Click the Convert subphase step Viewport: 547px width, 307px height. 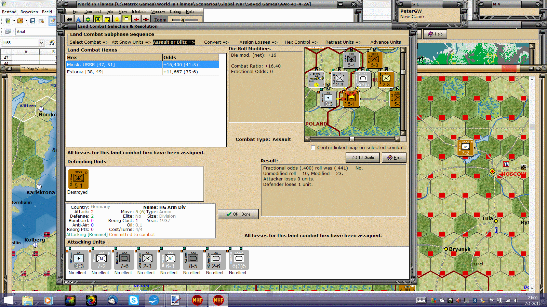click(x=216, y=42)
